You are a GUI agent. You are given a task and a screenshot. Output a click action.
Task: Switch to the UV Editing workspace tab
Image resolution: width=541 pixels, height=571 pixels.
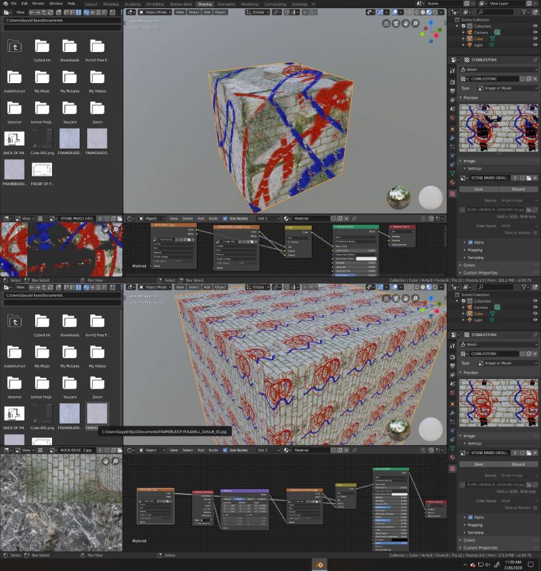tap(154, 3)
